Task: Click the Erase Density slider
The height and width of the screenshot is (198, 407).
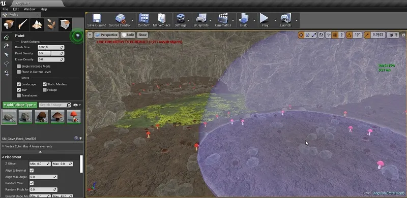Action: tap(51, 59)
